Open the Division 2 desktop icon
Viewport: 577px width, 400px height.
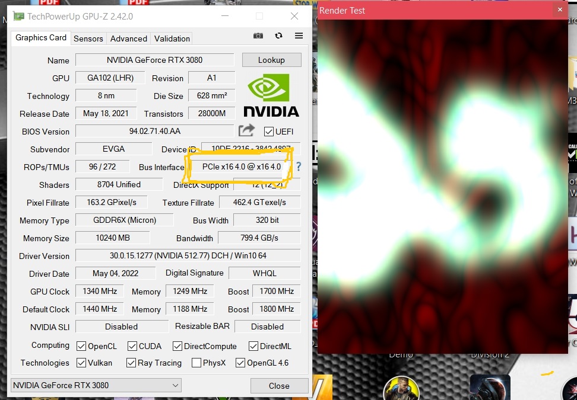[490, 387]
